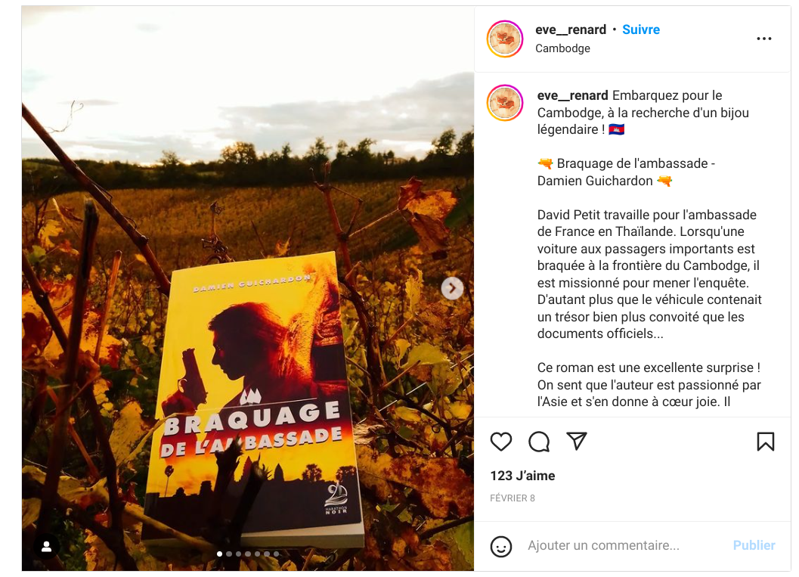View the 123 J'aime likes list
799x577 pixels.
522,476
